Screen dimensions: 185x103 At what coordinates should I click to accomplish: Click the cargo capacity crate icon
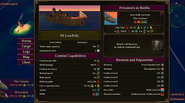[x=98, y=46]
